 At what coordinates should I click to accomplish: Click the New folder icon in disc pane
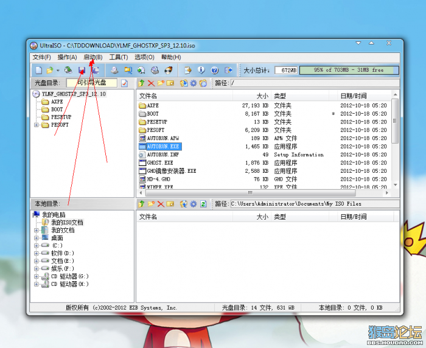pyautogui.click(x=161, y=83)
